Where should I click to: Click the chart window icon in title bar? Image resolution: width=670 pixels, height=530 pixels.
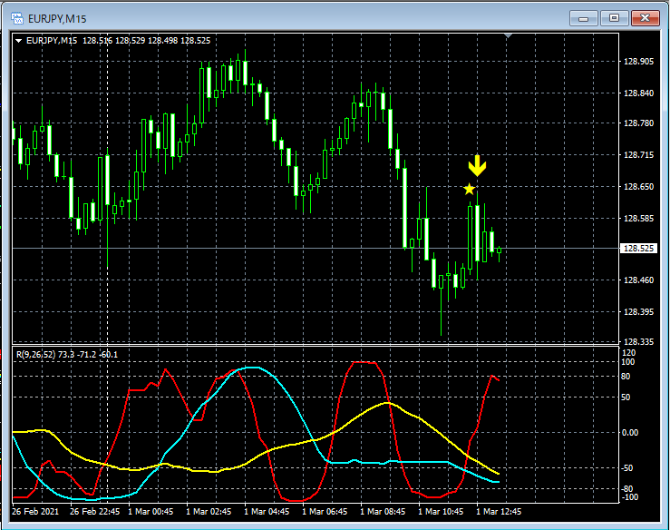[x=17, y=18]
